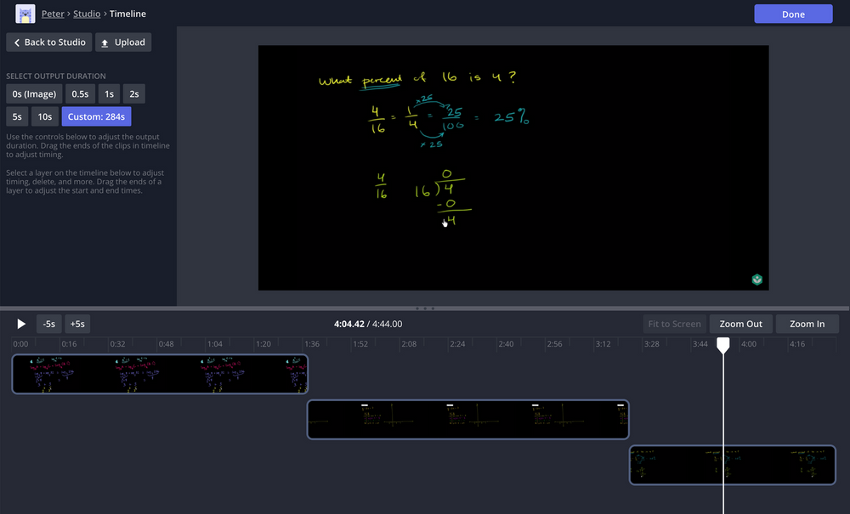Choose the 1s output duration
This screenshot has width=850, height=514.
pyautogui.click(x=108, y=94)
